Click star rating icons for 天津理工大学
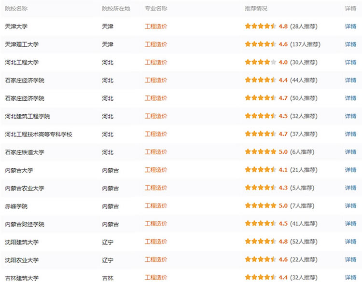Image resolution: width=362 pixels, height=285 pixels. (x=261, y=44)
